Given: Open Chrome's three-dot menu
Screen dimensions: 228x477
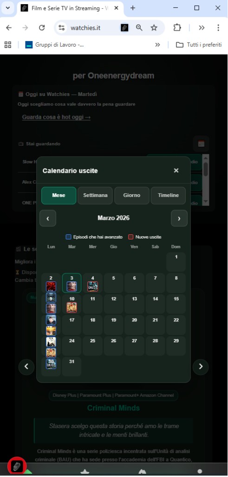Looking at the screenshot, I should (x=218, y=27).
